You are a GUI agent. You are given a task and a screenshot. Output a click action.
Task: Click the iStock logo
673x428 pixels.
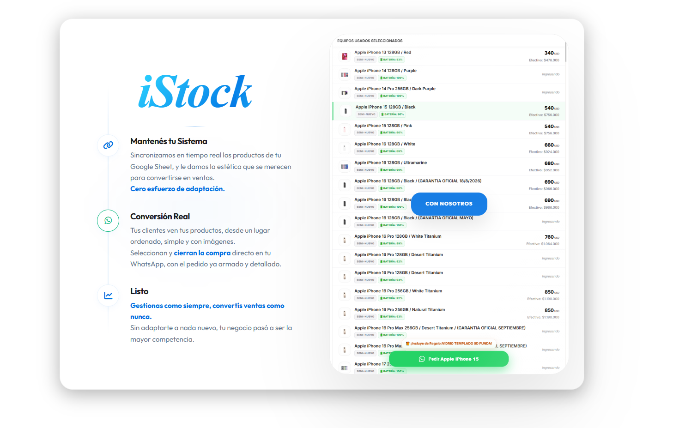(x=195, y=91)
